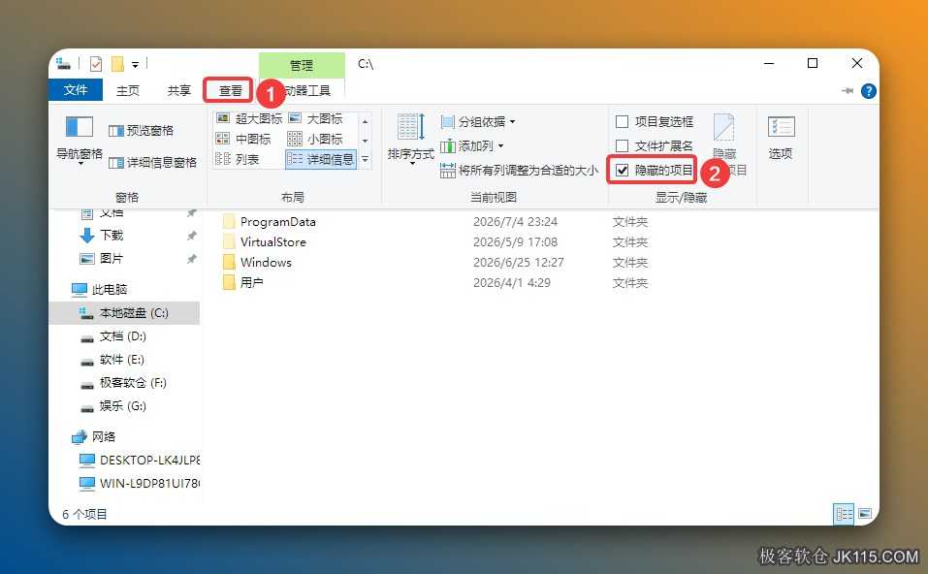Select the 用户 folder
The height and width of the screenshot is (574, 928).
[251, 282]
